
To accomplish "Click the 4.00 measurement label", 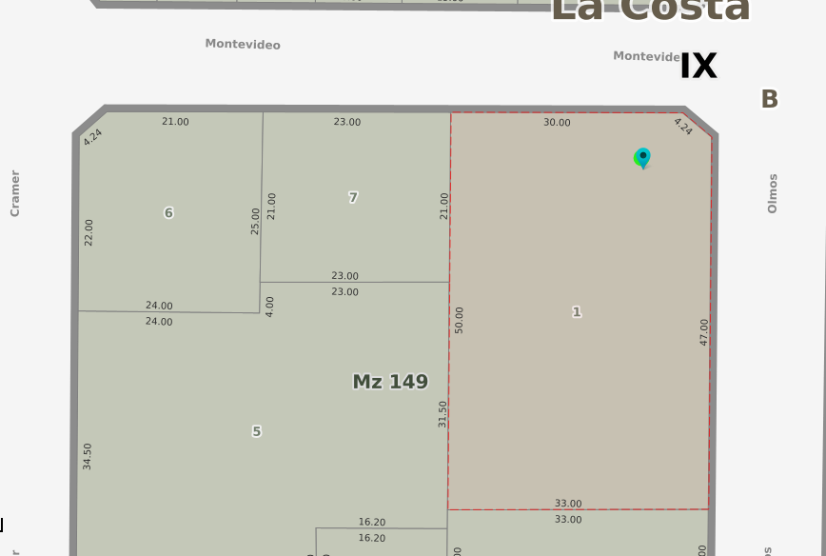I will 269,307.
